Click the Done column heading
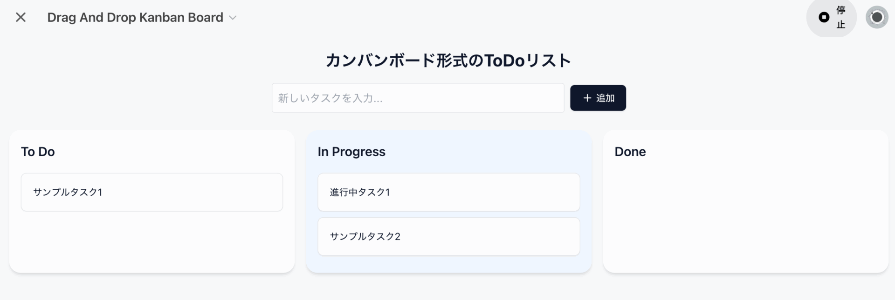 pos(630,152)
